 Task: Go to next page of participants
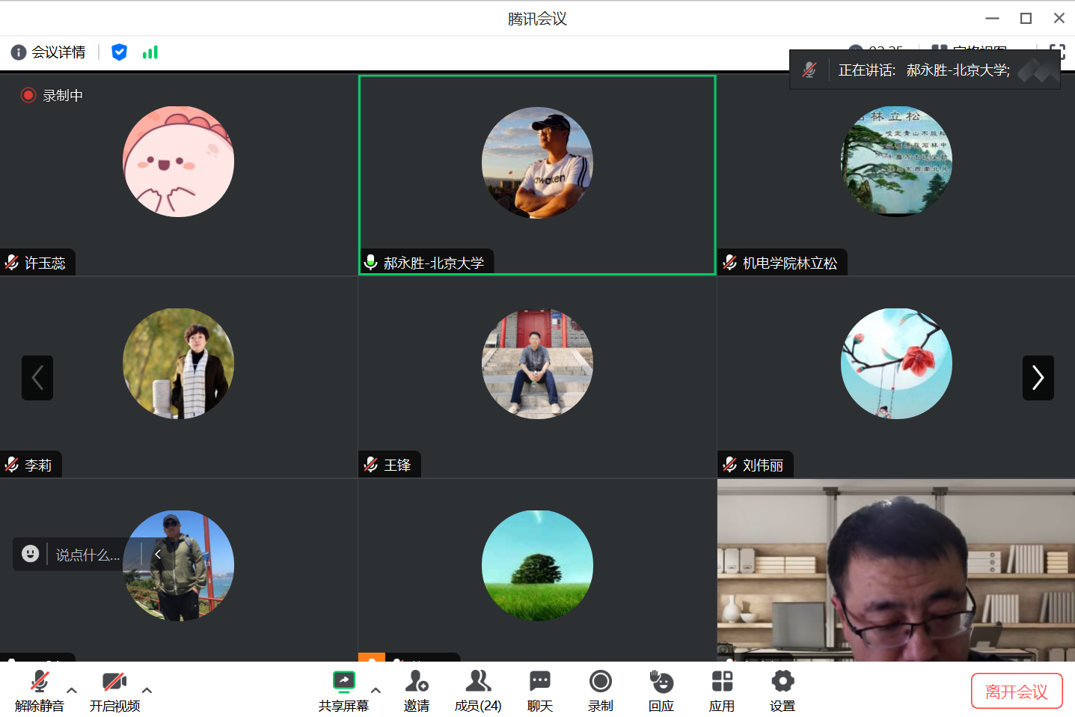click(1038, 378)
